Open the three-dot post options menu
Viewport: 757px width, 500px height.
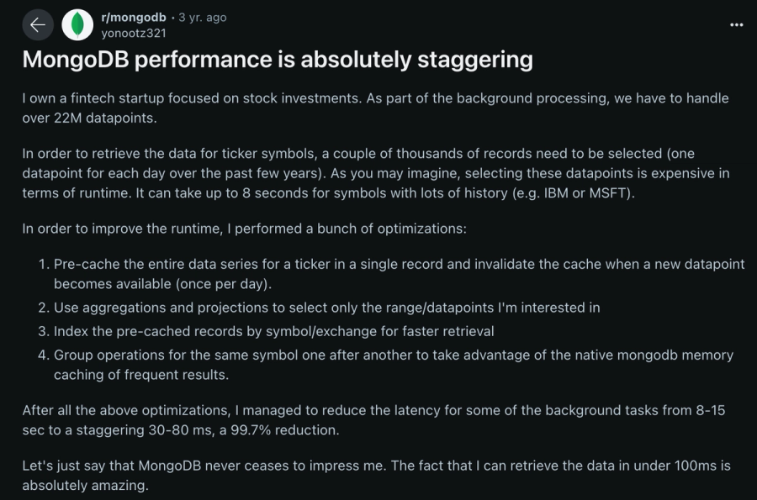click(736, 25)
